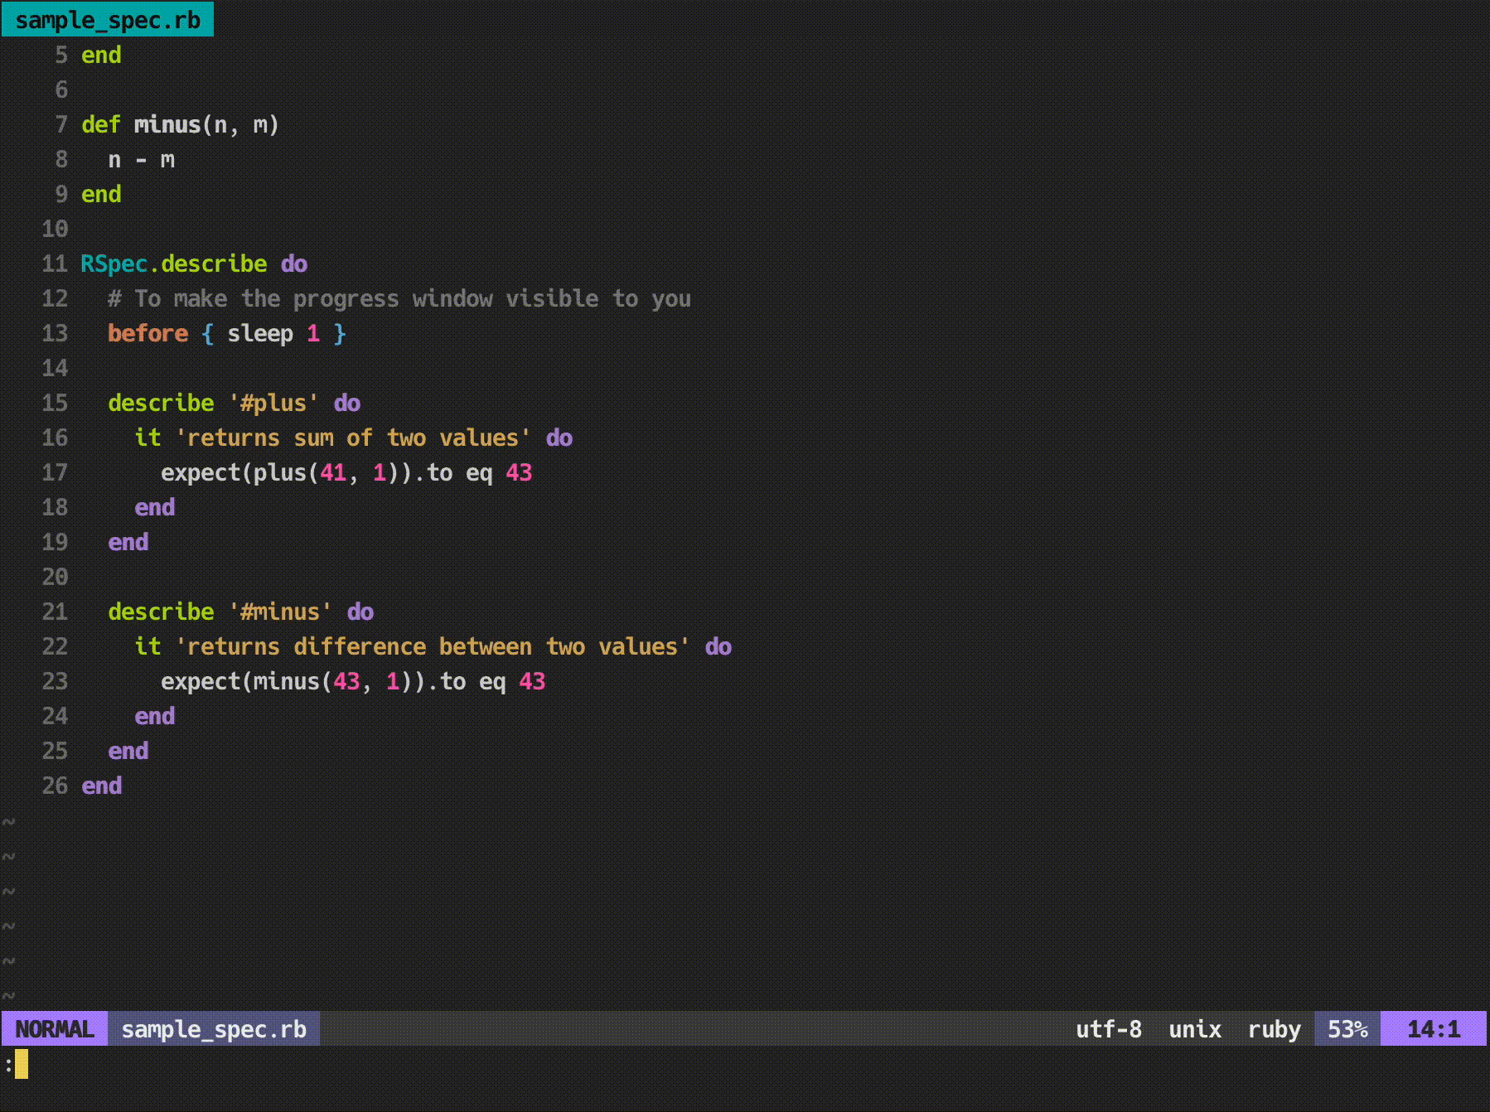Click the 'do' keyword ending line 22

click(x=718, y=646)
